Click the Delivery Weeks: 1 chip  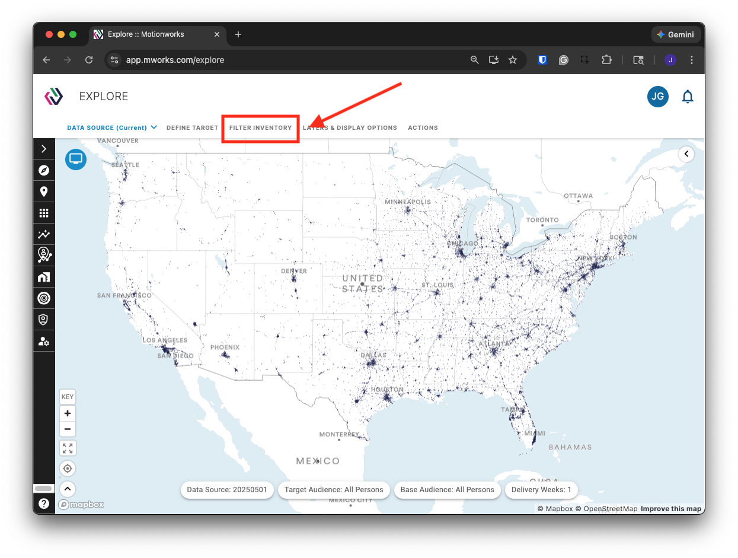point(541,490)
